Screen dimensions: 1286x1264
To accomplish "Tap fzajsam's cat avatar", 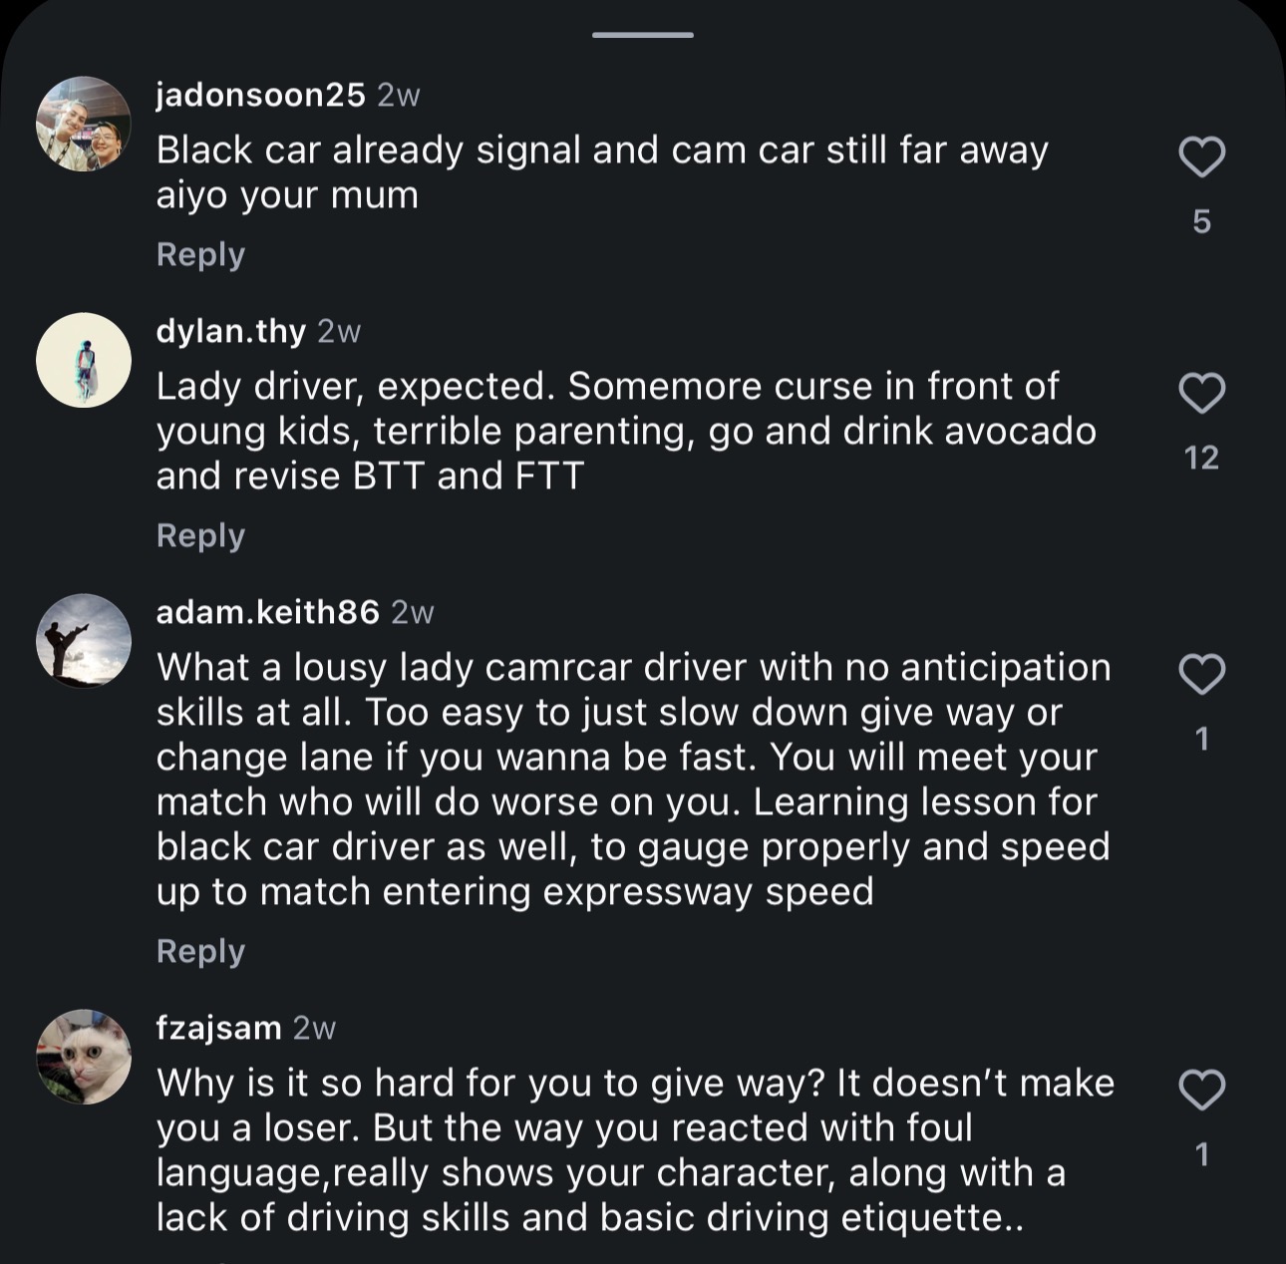I will click(x=84, y=1057).
